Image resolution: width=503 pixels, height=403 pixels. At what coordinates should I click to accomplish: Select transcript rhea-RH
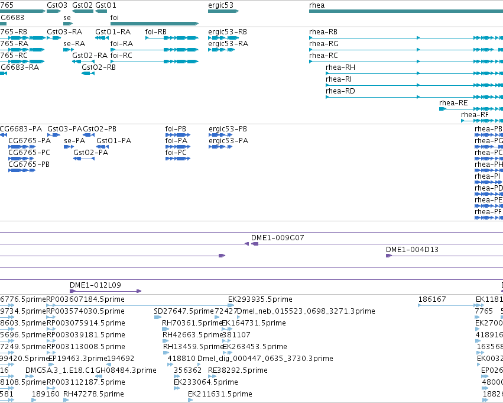point(414,73)
